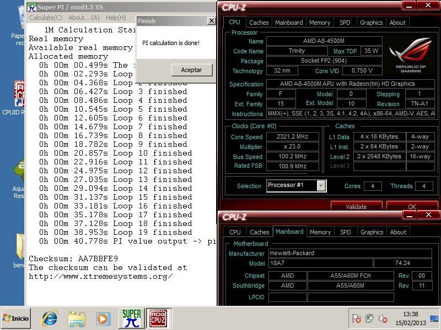Switch to SPD tab in upper CPU-Z
The width and height of the screenshot is (441, 330).
345,23
